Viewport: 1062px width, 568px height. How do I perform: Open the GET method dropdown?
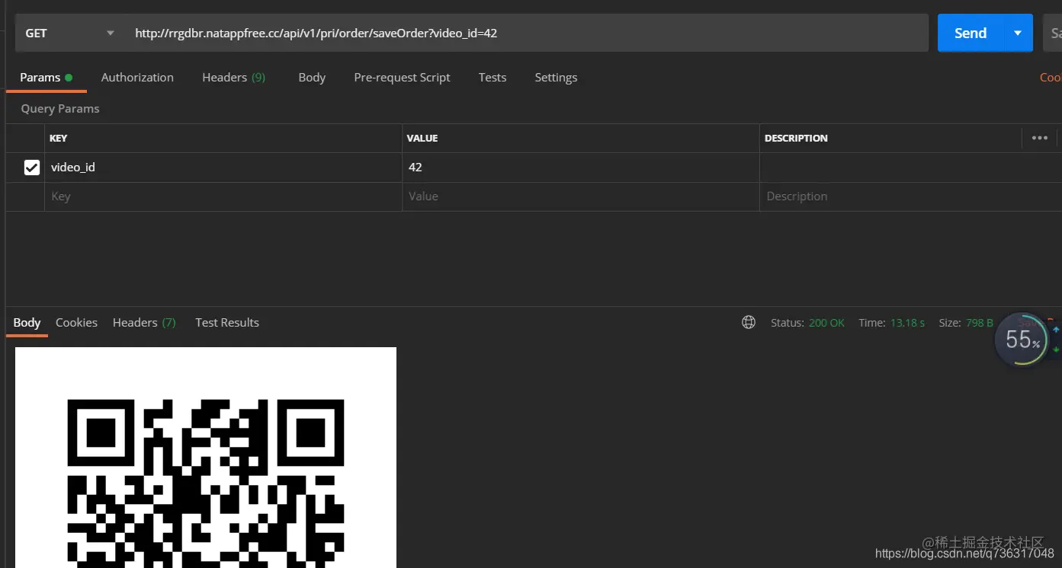69,34
